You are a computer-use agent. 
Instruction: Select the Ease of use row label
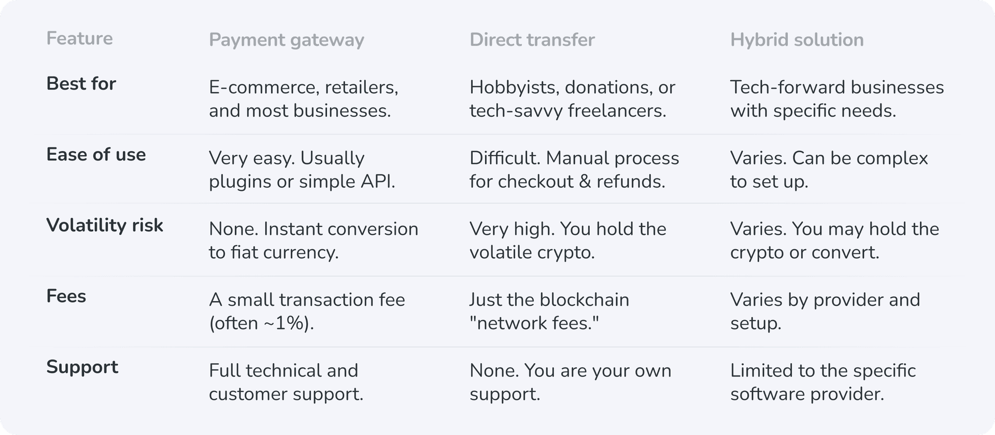pos(96,155)
